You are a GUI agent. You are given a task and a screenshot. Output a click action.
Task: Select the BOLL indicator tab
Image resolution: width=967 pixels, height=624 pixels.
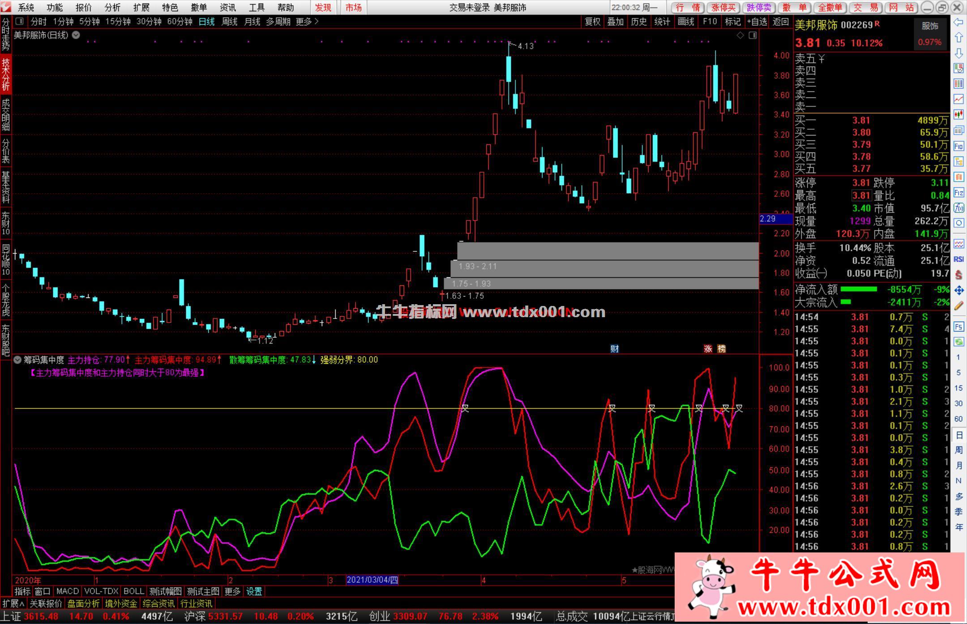(133, 592)
